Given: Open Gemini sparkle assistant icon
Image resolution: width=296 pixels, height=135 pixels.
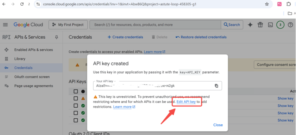Looking at the screenshot, I should [x=250, y=25].
